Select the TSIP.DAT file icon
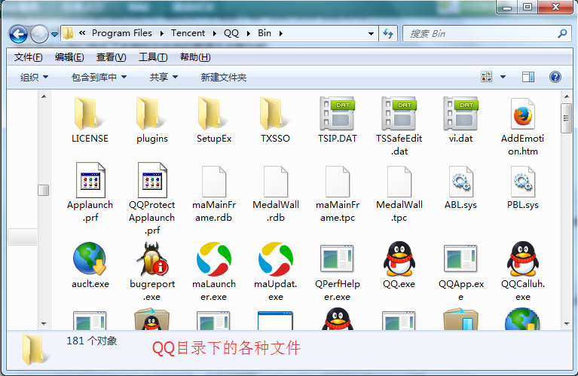The width and height of the screenshot is (578, 376). click(x=337, y=114)
